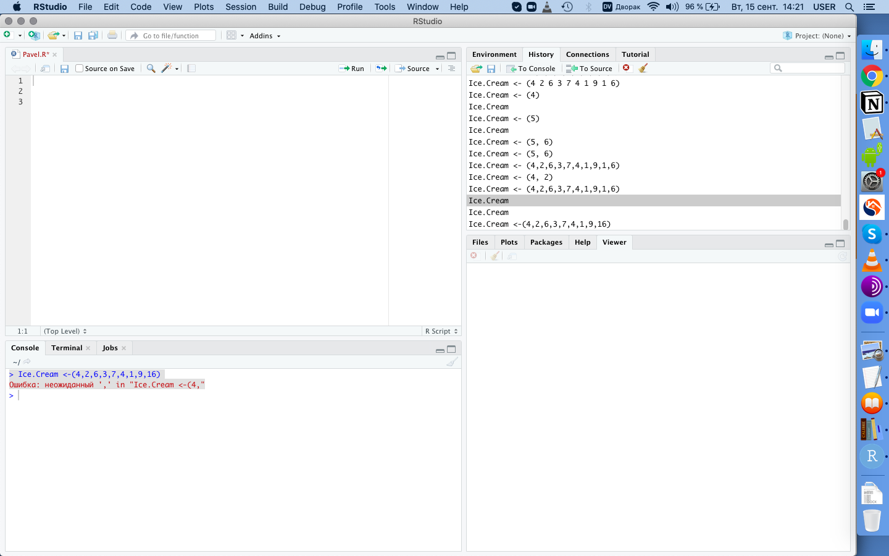Clear all history with broom icon

click(x=643, y=68)
